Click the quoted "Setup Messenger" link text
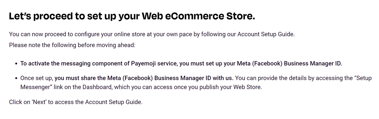Viewport: 379px width, 119px height. pos(196,83)
